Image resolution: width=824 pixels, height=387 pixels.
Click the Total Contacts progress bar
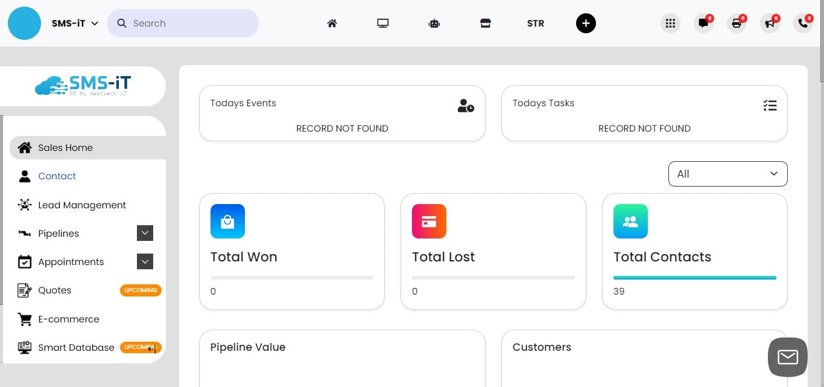694,278
